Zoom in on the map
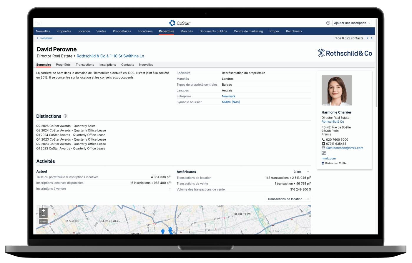This screenshot has height=263, width=412. tap(43, 210)
